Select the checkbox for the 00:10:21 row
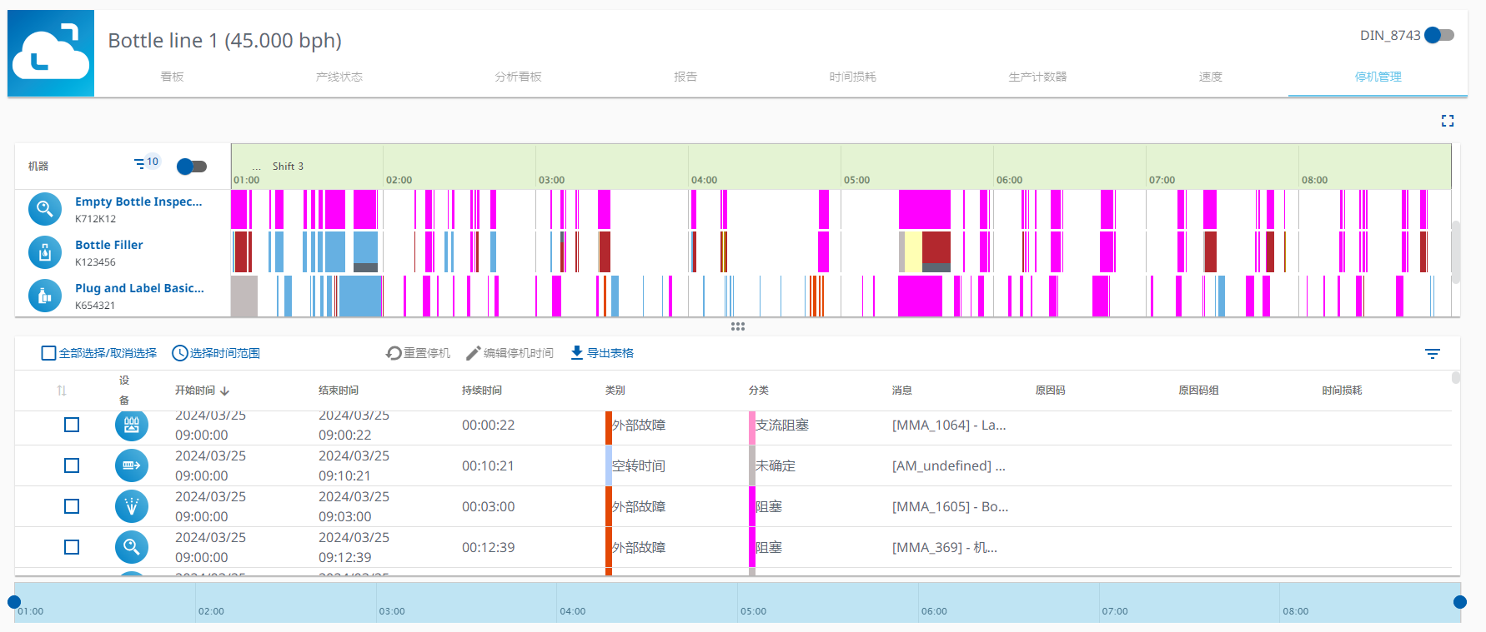The width and height of the screenshot is (1486, 632). pos(72,465)
